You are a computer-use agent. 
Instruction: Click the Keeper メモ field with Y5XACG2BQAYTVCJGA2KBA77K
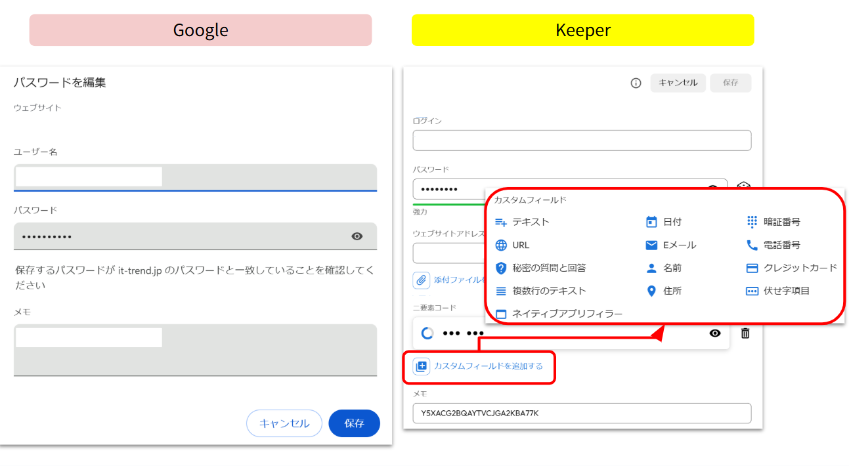point(582,413)
